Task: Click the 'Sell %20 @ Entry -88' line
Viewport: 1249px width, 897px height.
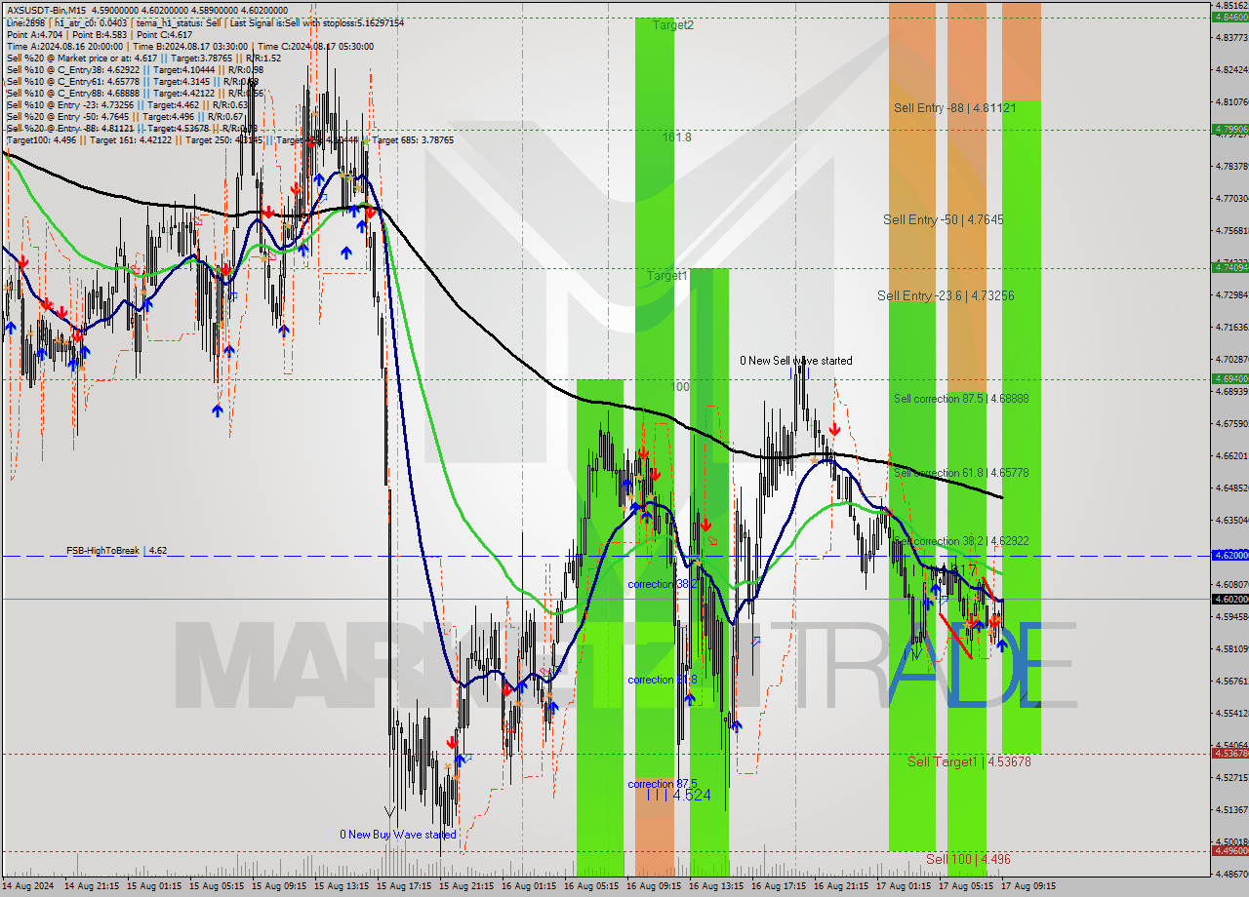Action: (131, 128)
